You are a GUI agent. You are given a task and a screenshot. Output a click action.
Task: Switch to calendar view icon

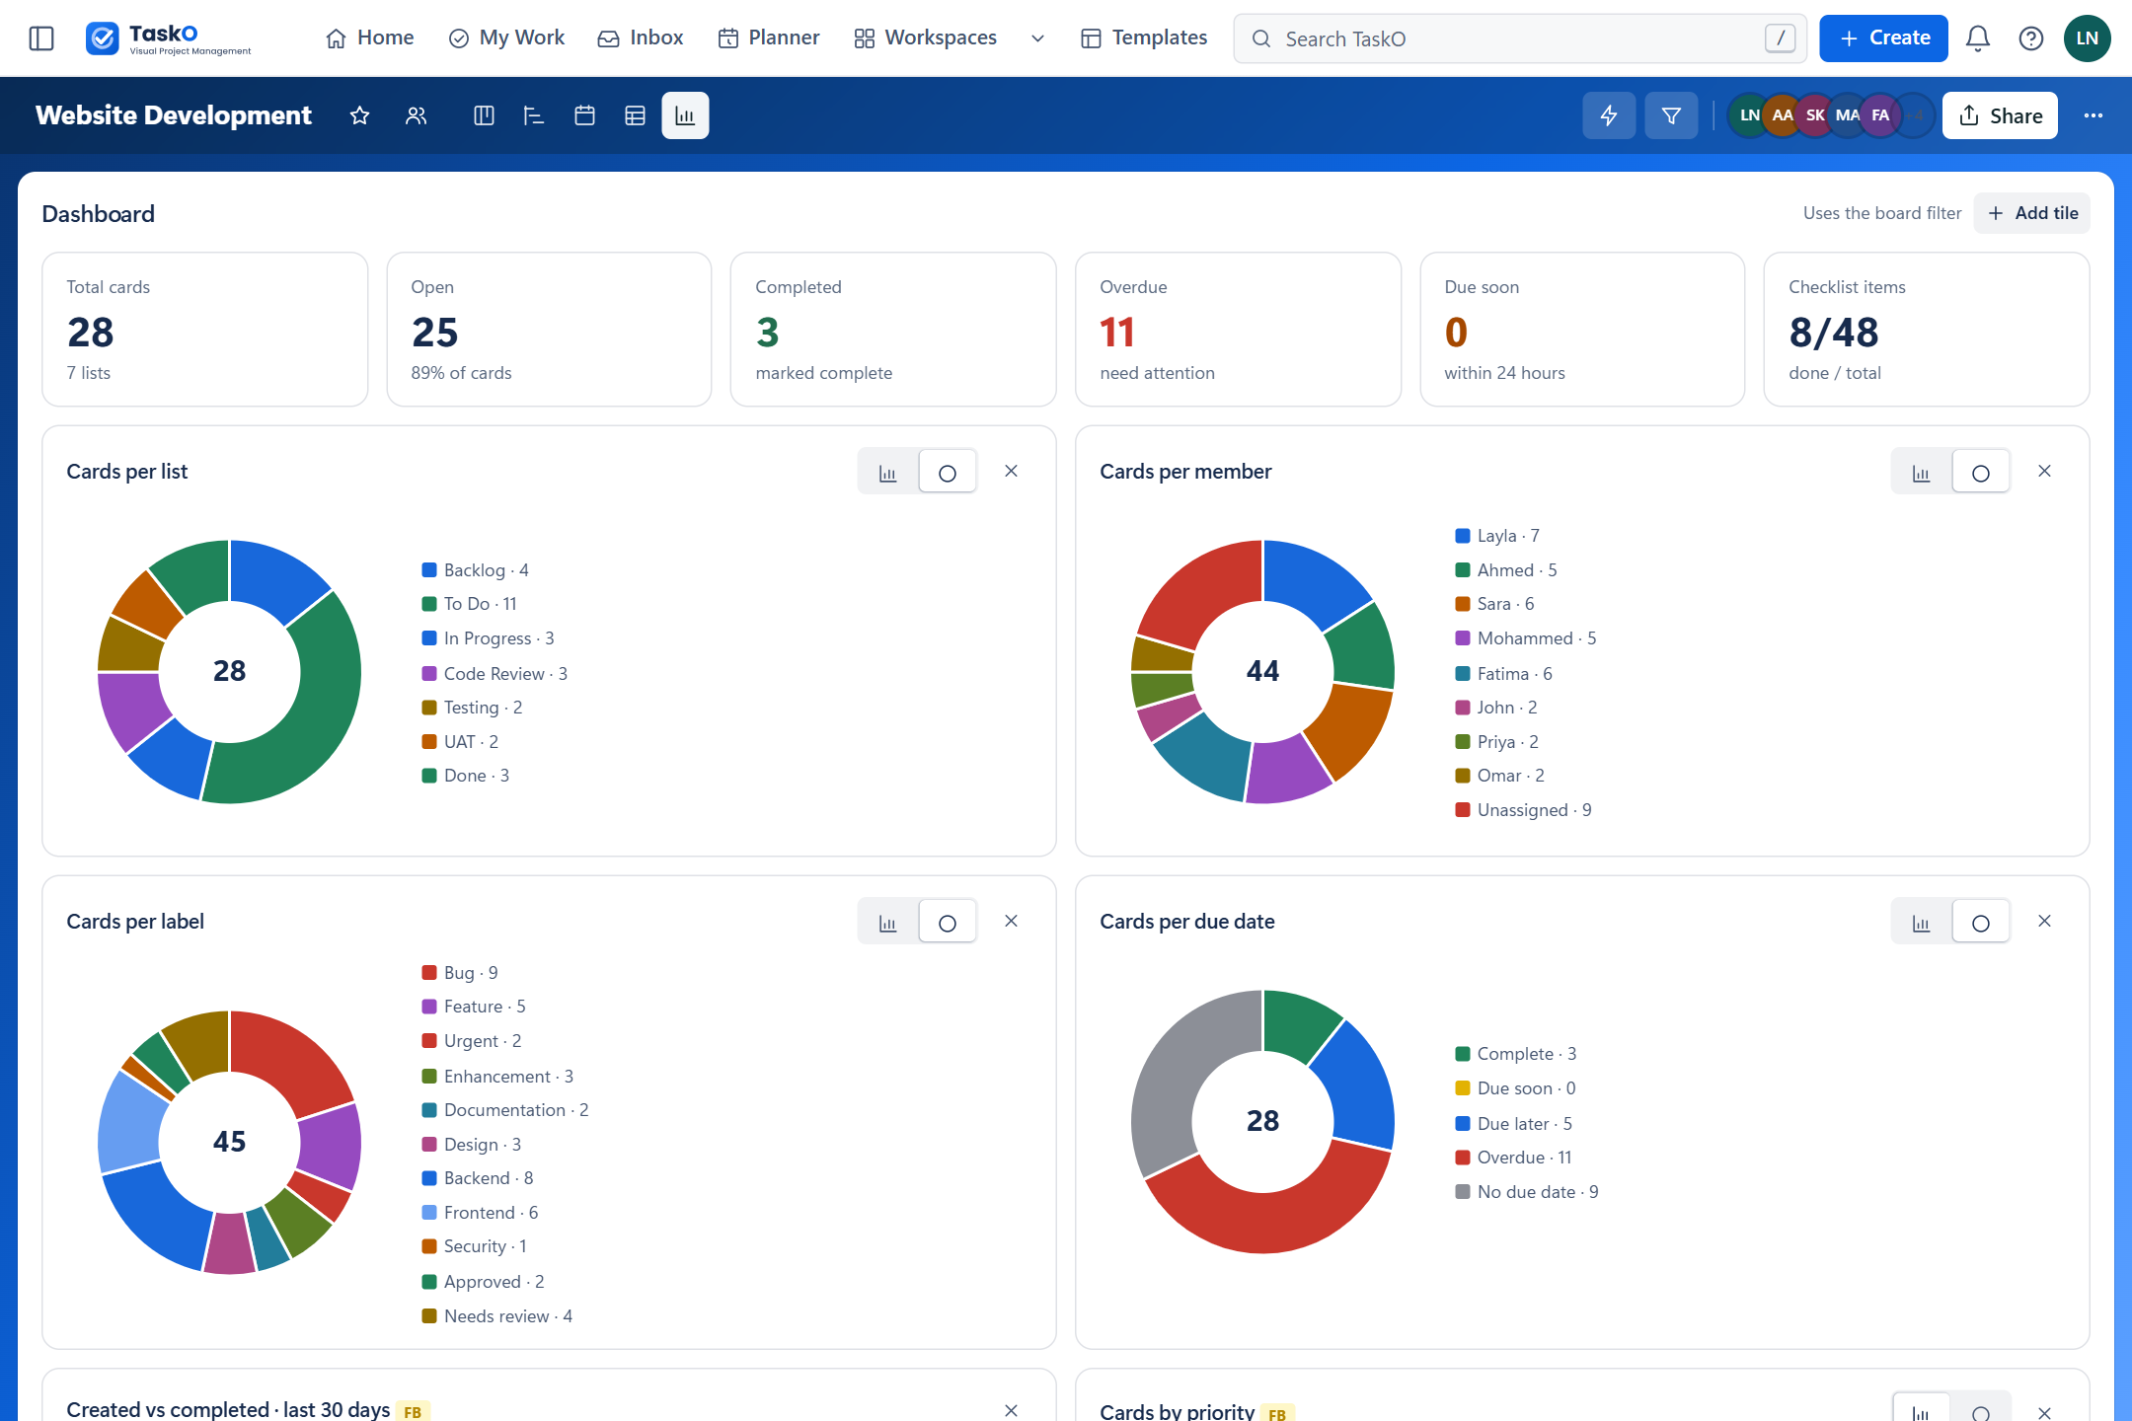click(584, 115)
